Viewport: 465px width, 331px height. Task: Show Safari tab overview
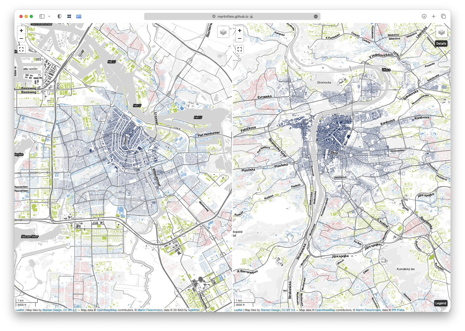click(x=443, y=16)
